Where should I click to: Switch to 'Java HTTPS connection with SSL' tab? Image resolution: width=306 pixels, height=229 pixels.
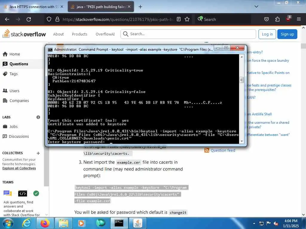33,7
